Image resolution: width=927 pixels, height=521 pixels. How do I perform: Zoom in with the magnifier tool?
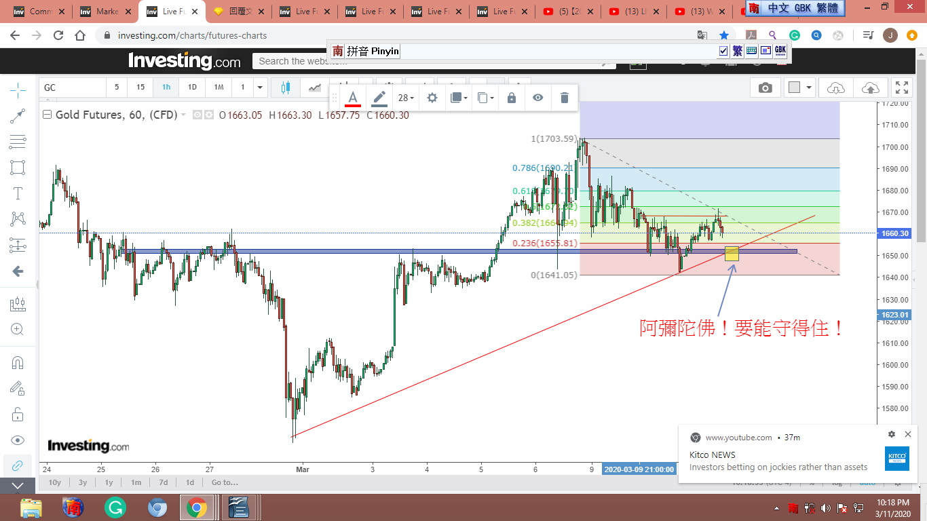click(18, 330)
